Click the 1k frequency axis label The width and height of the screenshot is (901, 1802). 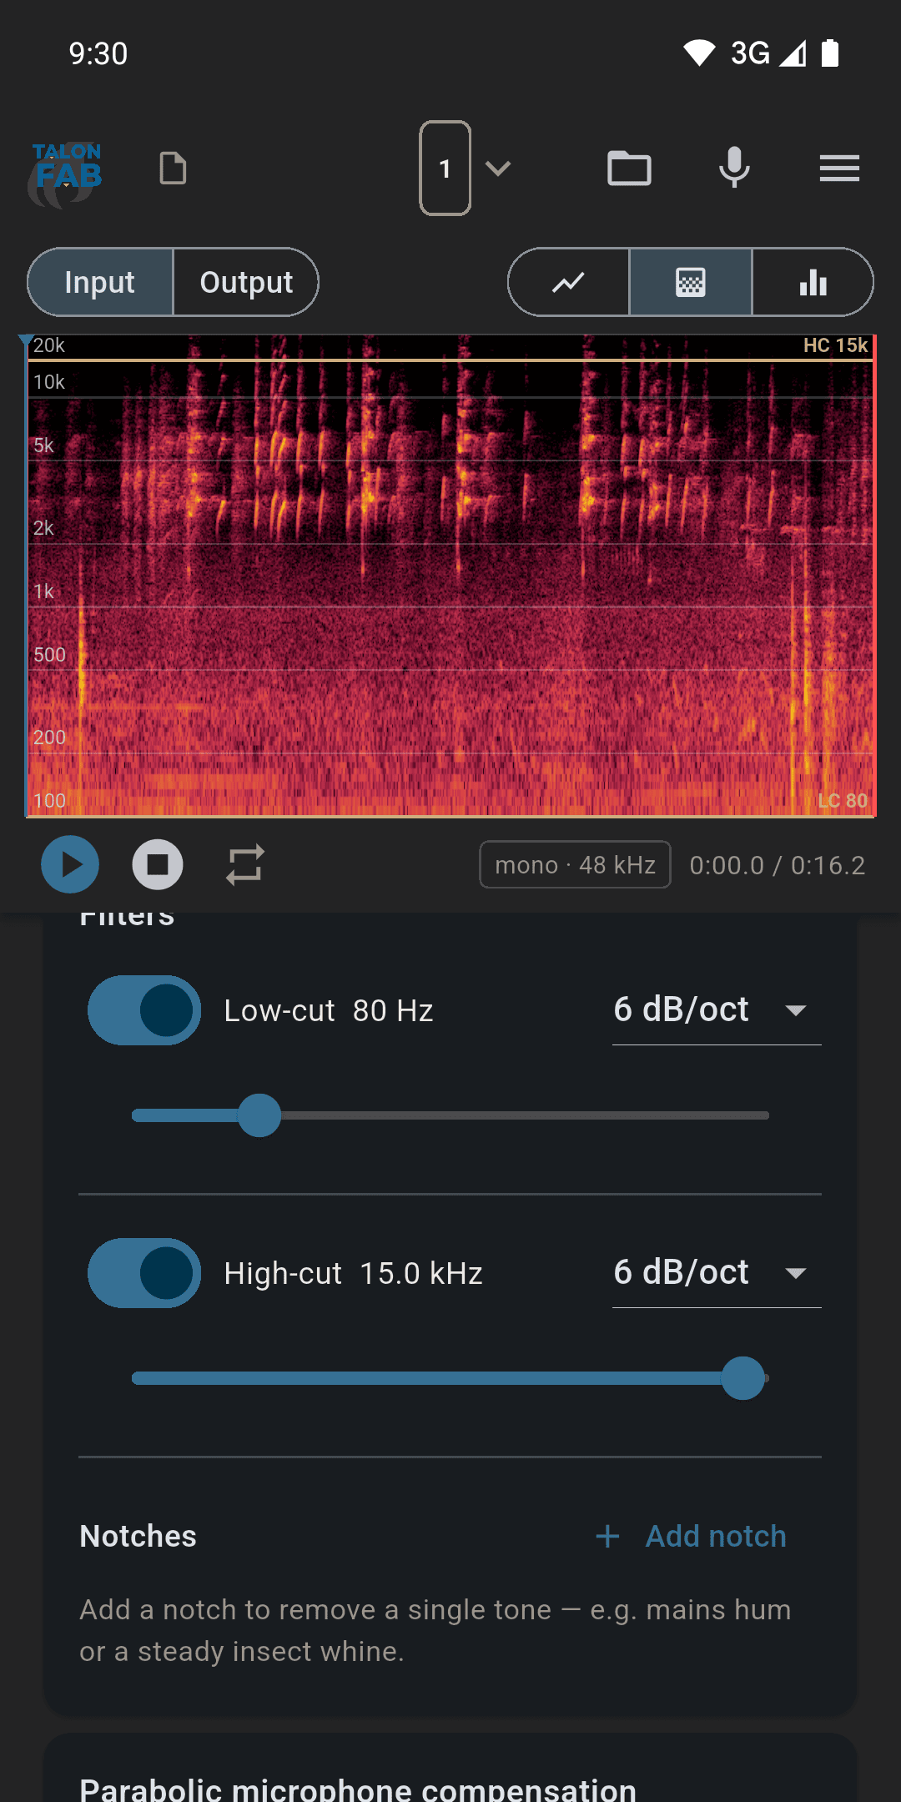click(43, 591)
